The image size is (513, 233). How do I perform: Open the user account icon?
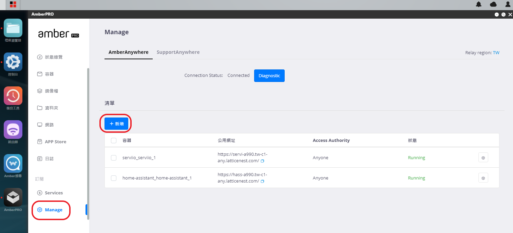tap(508, 4)
